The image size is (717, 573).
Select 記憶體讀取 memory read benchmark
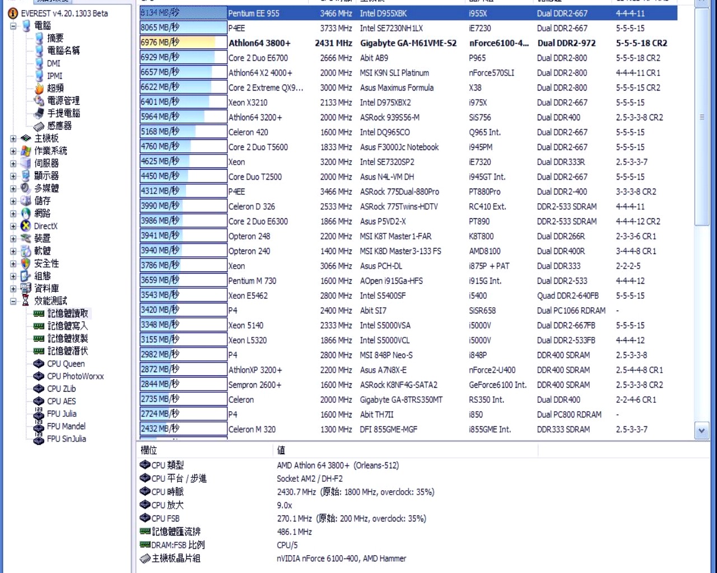point(68,313)
